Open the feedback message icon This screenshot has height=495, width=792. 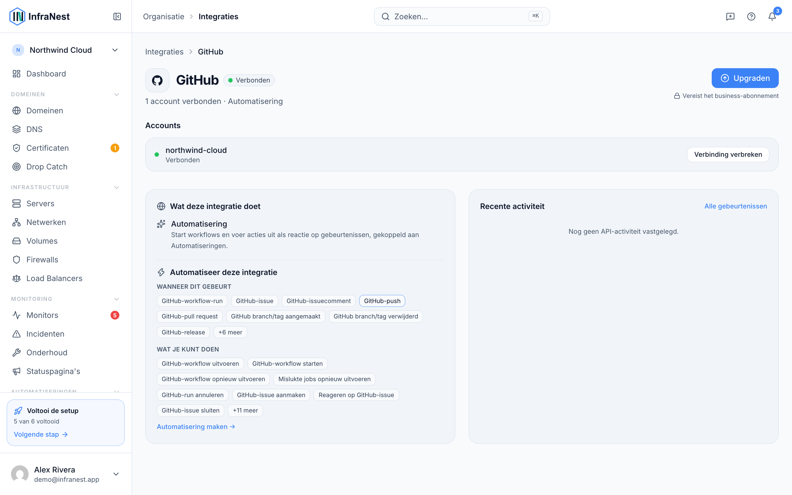pyautogui.click(x=730, y=16)
